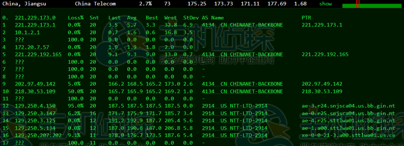
Task: Click the red marker in latency bar
Action: 357,4
